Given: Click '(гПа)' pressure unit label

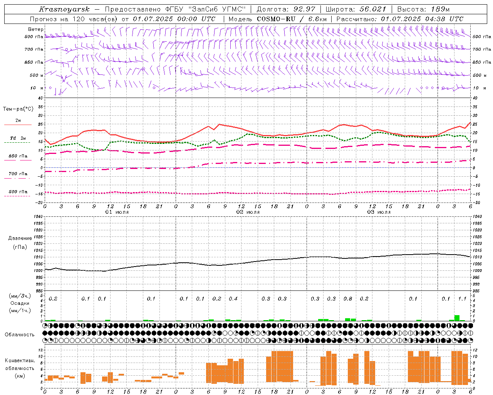Looking at the screenshot, I should pos(20,247).
